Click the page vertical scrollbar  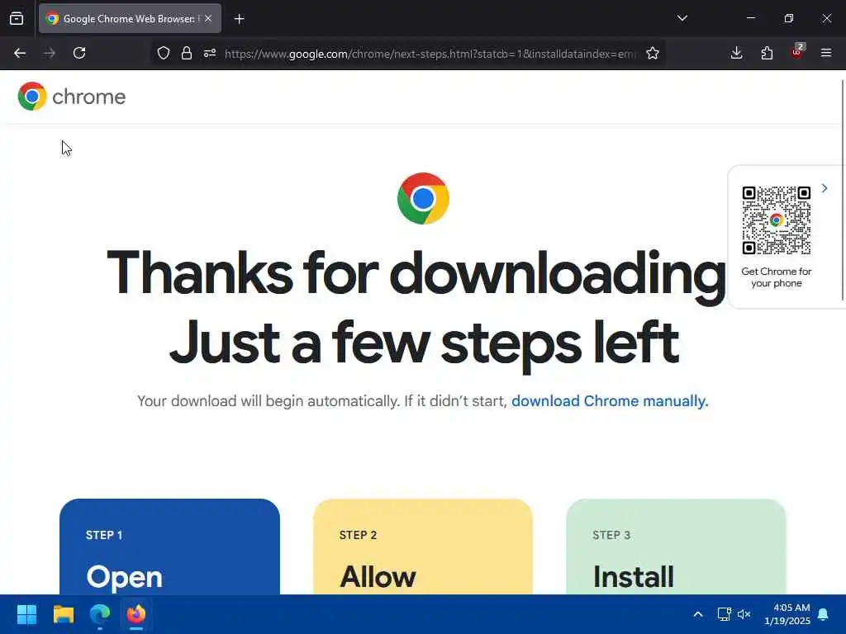(843, 190)
